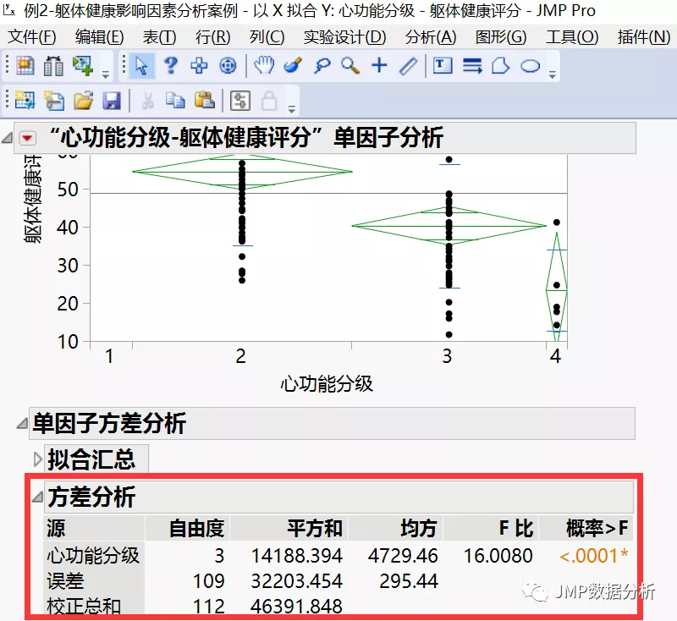This screenshot has width=677, height=621.
Task: Click the 校正总和 row label
Action: (84, 606)
